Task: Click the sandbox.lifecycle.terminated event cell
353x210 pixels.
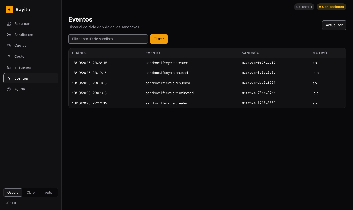Action: 170,93
